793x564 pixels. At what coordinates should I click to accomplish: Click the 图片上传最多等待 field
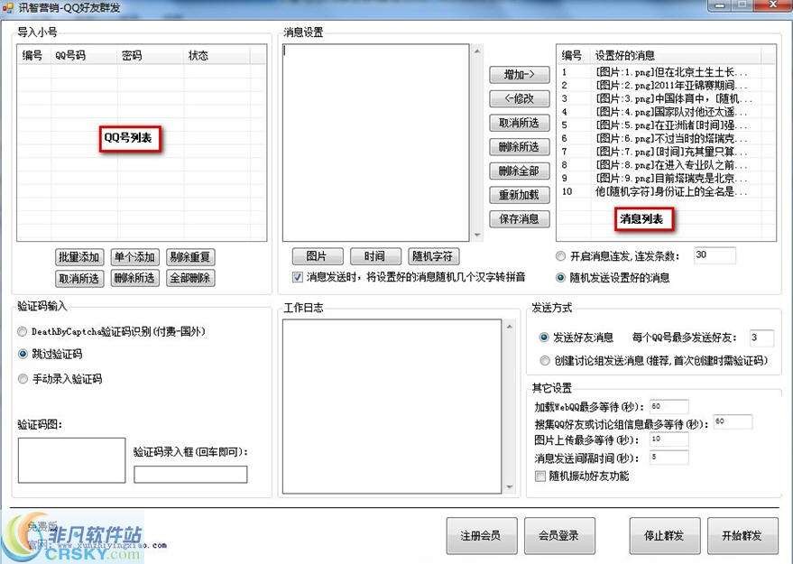669,439
